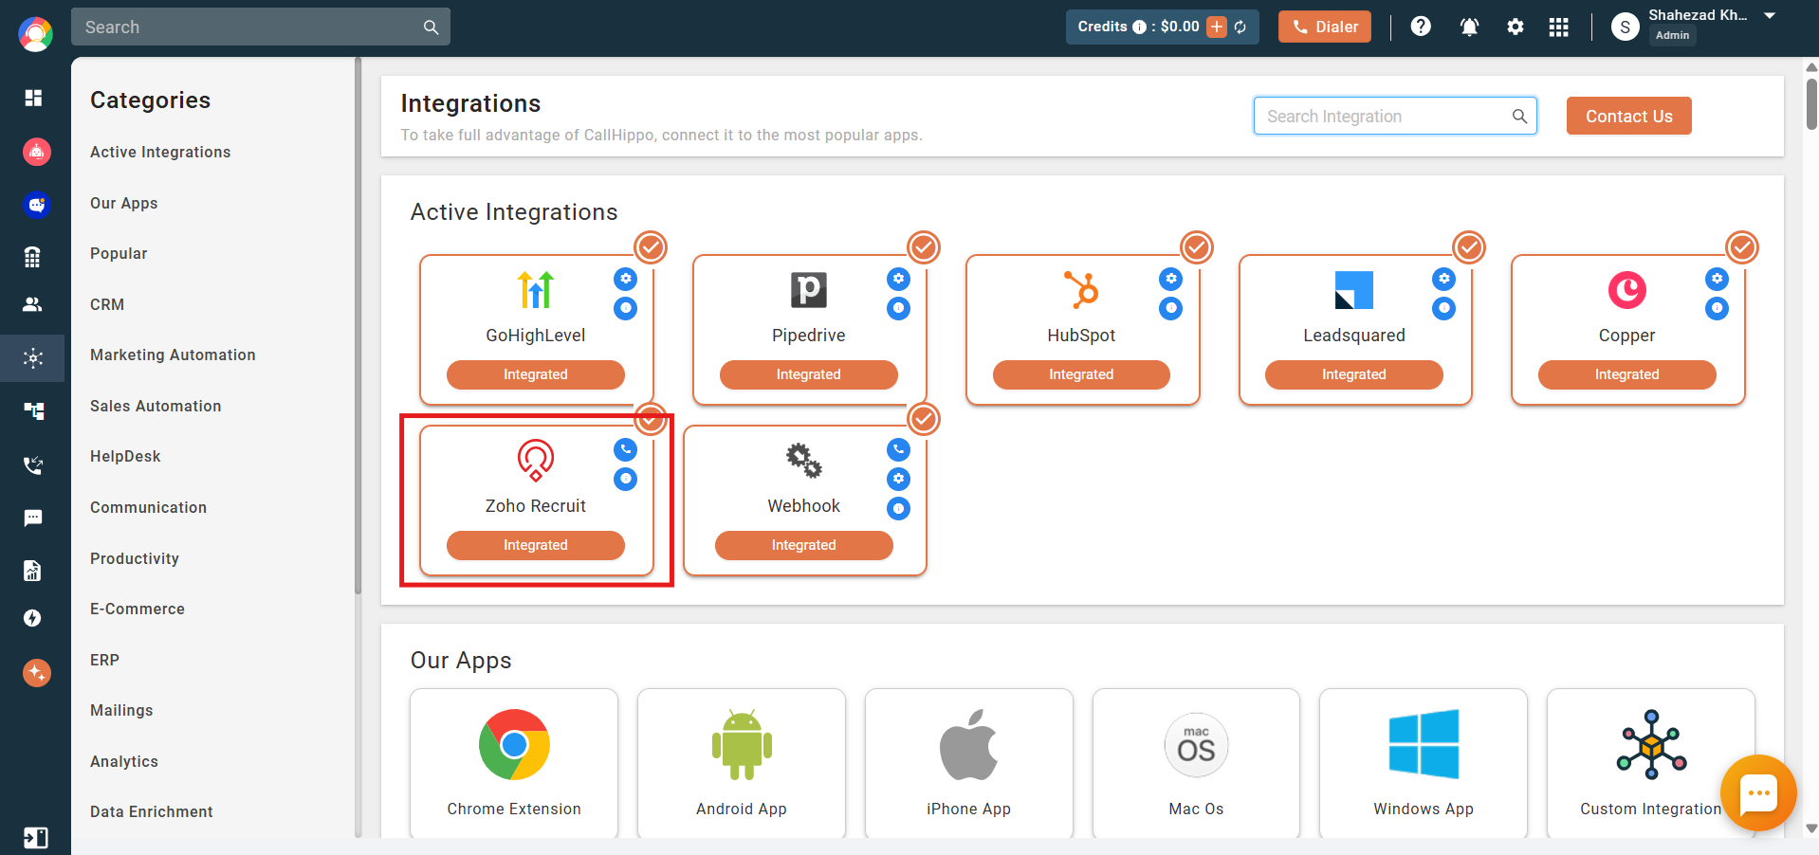Open the call logs phone sidebar icon
The height and width of the screenshot is (855, 1819).
[33, 464]
